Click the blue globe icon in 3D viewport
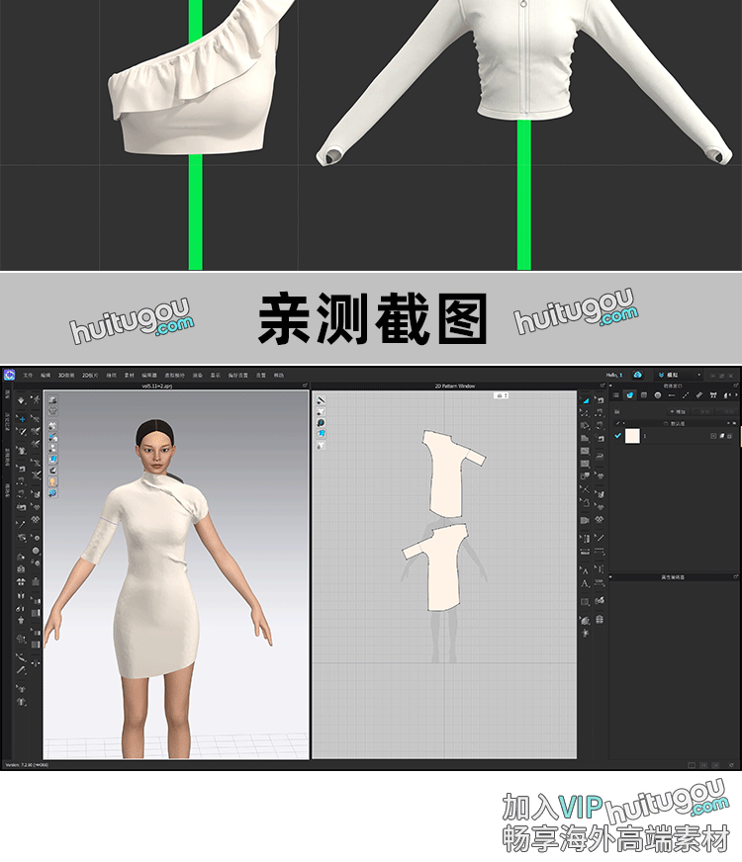 pos(52,493)
